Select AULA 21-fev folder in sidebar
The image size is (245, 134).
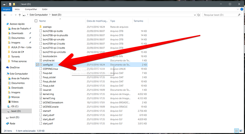[x=21, y=47]
